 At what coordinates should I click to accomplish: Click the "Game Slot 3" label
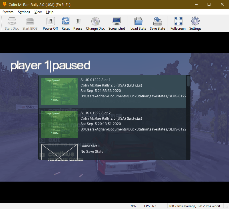click(91, 146)
